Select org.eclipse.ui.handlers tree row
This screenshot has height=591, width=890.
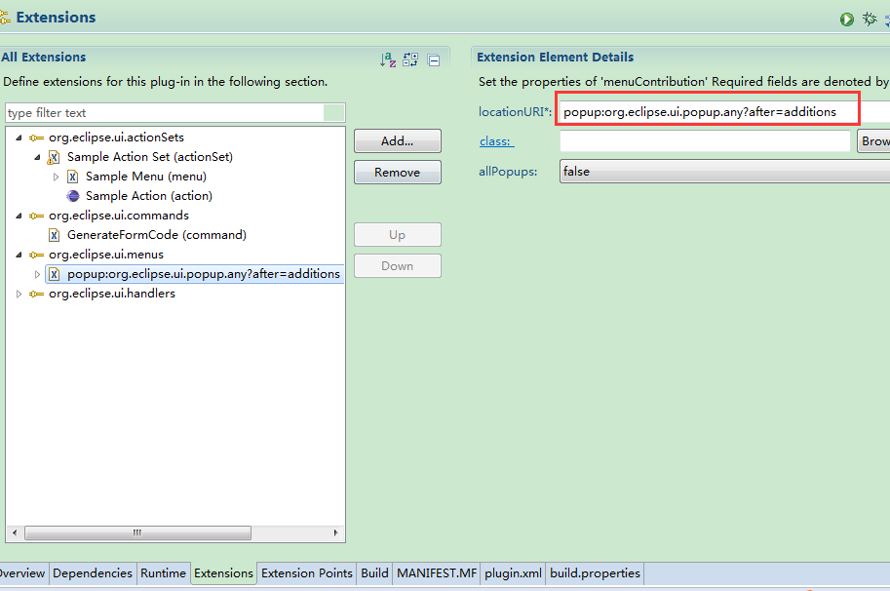(112, 295)
